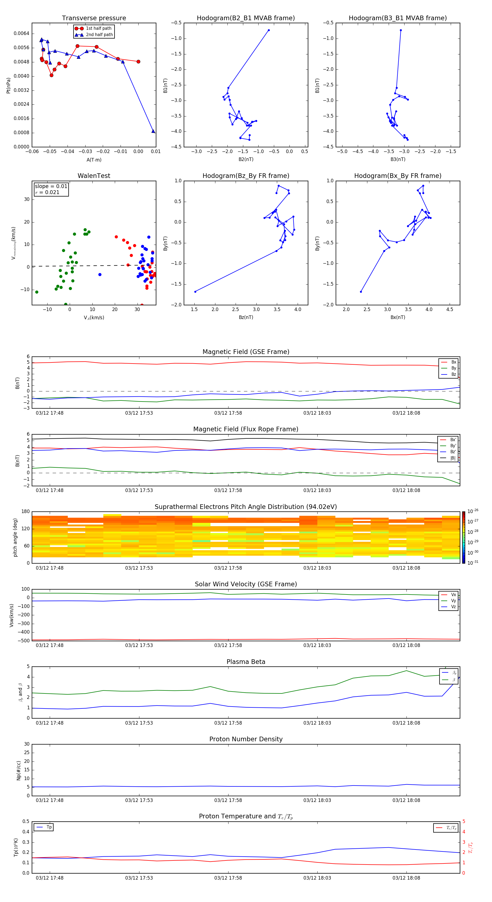
Task: Click the "2nd half path" legend entry
Action: coord(93,35)
